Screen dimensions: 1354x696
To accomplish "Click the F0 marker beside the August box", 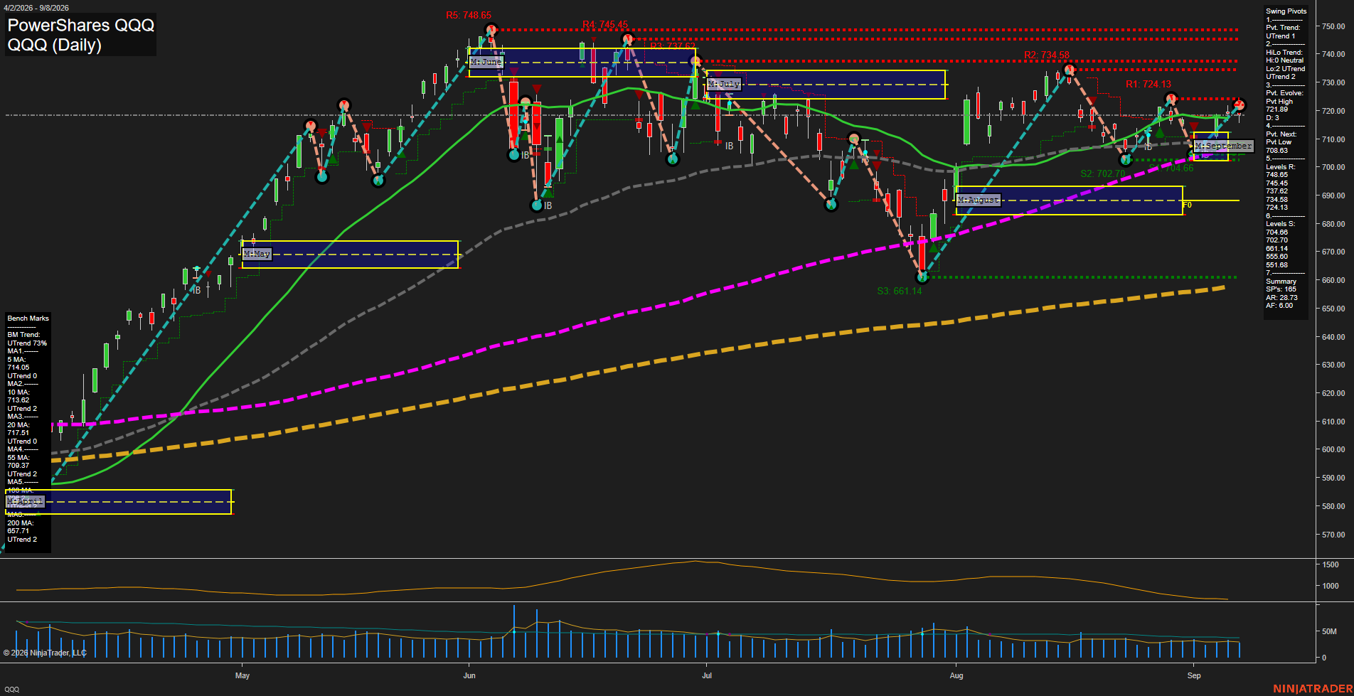I will [1187, 205].
